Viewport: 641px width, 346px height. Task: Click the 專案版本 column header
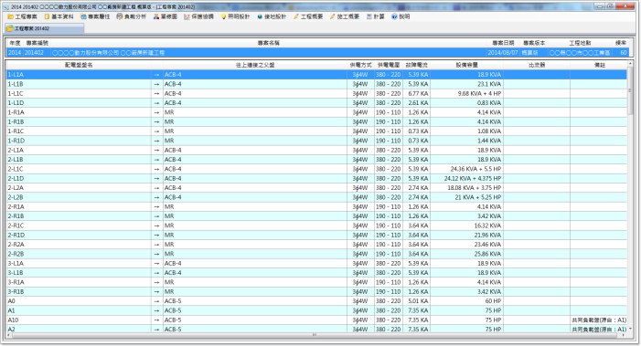534,43
